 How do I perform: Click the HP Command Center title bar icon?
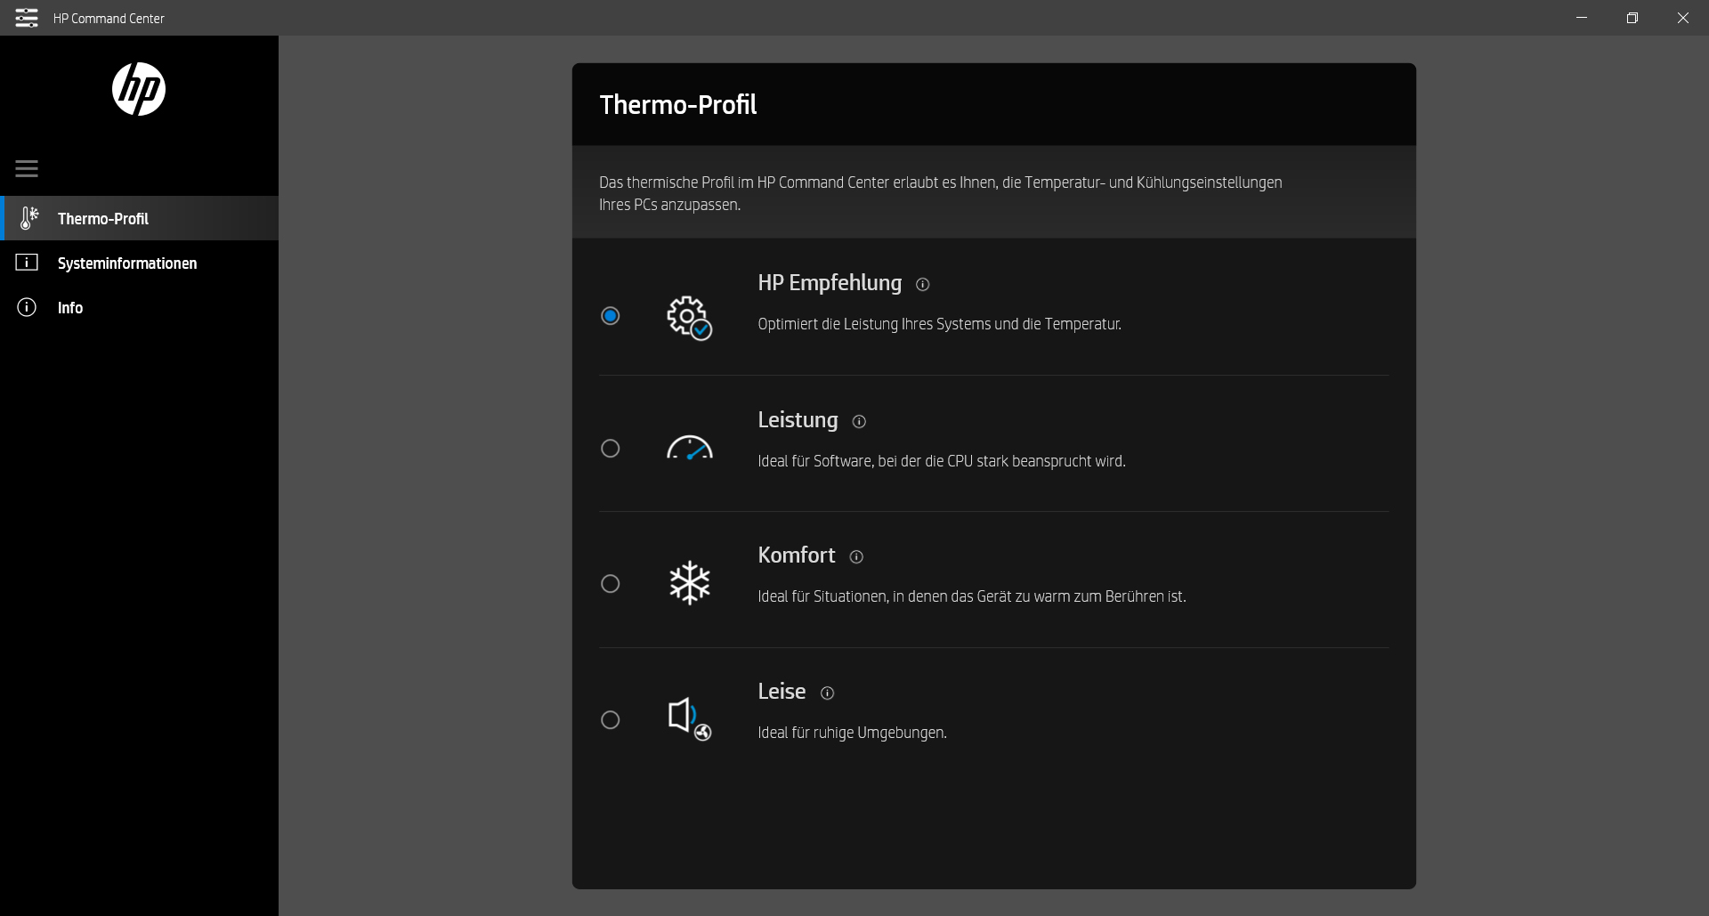(x=27, y=18)
